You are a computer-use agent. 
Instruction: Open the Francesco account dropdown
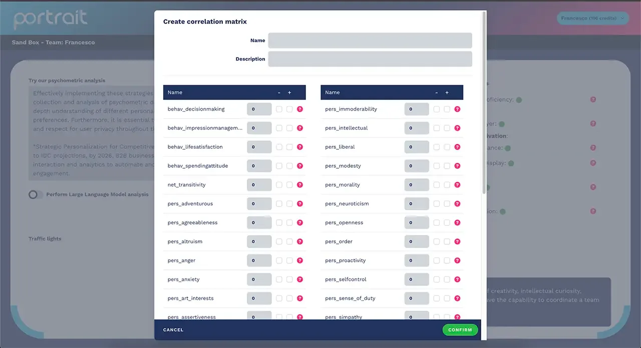[593, 19]
